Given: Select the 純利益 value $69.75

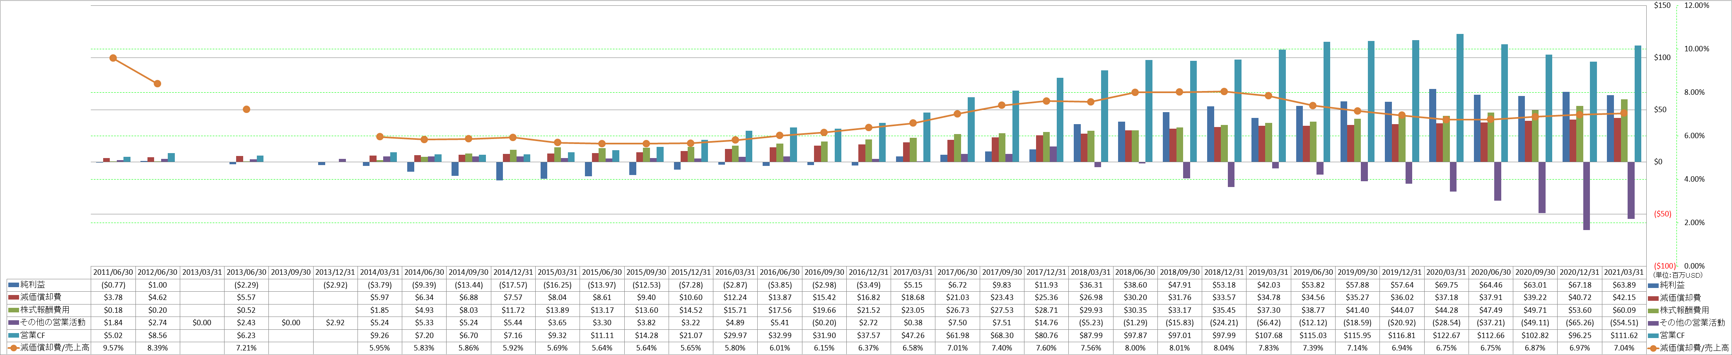Looking at the screenshot, I should coord(1446,285).
